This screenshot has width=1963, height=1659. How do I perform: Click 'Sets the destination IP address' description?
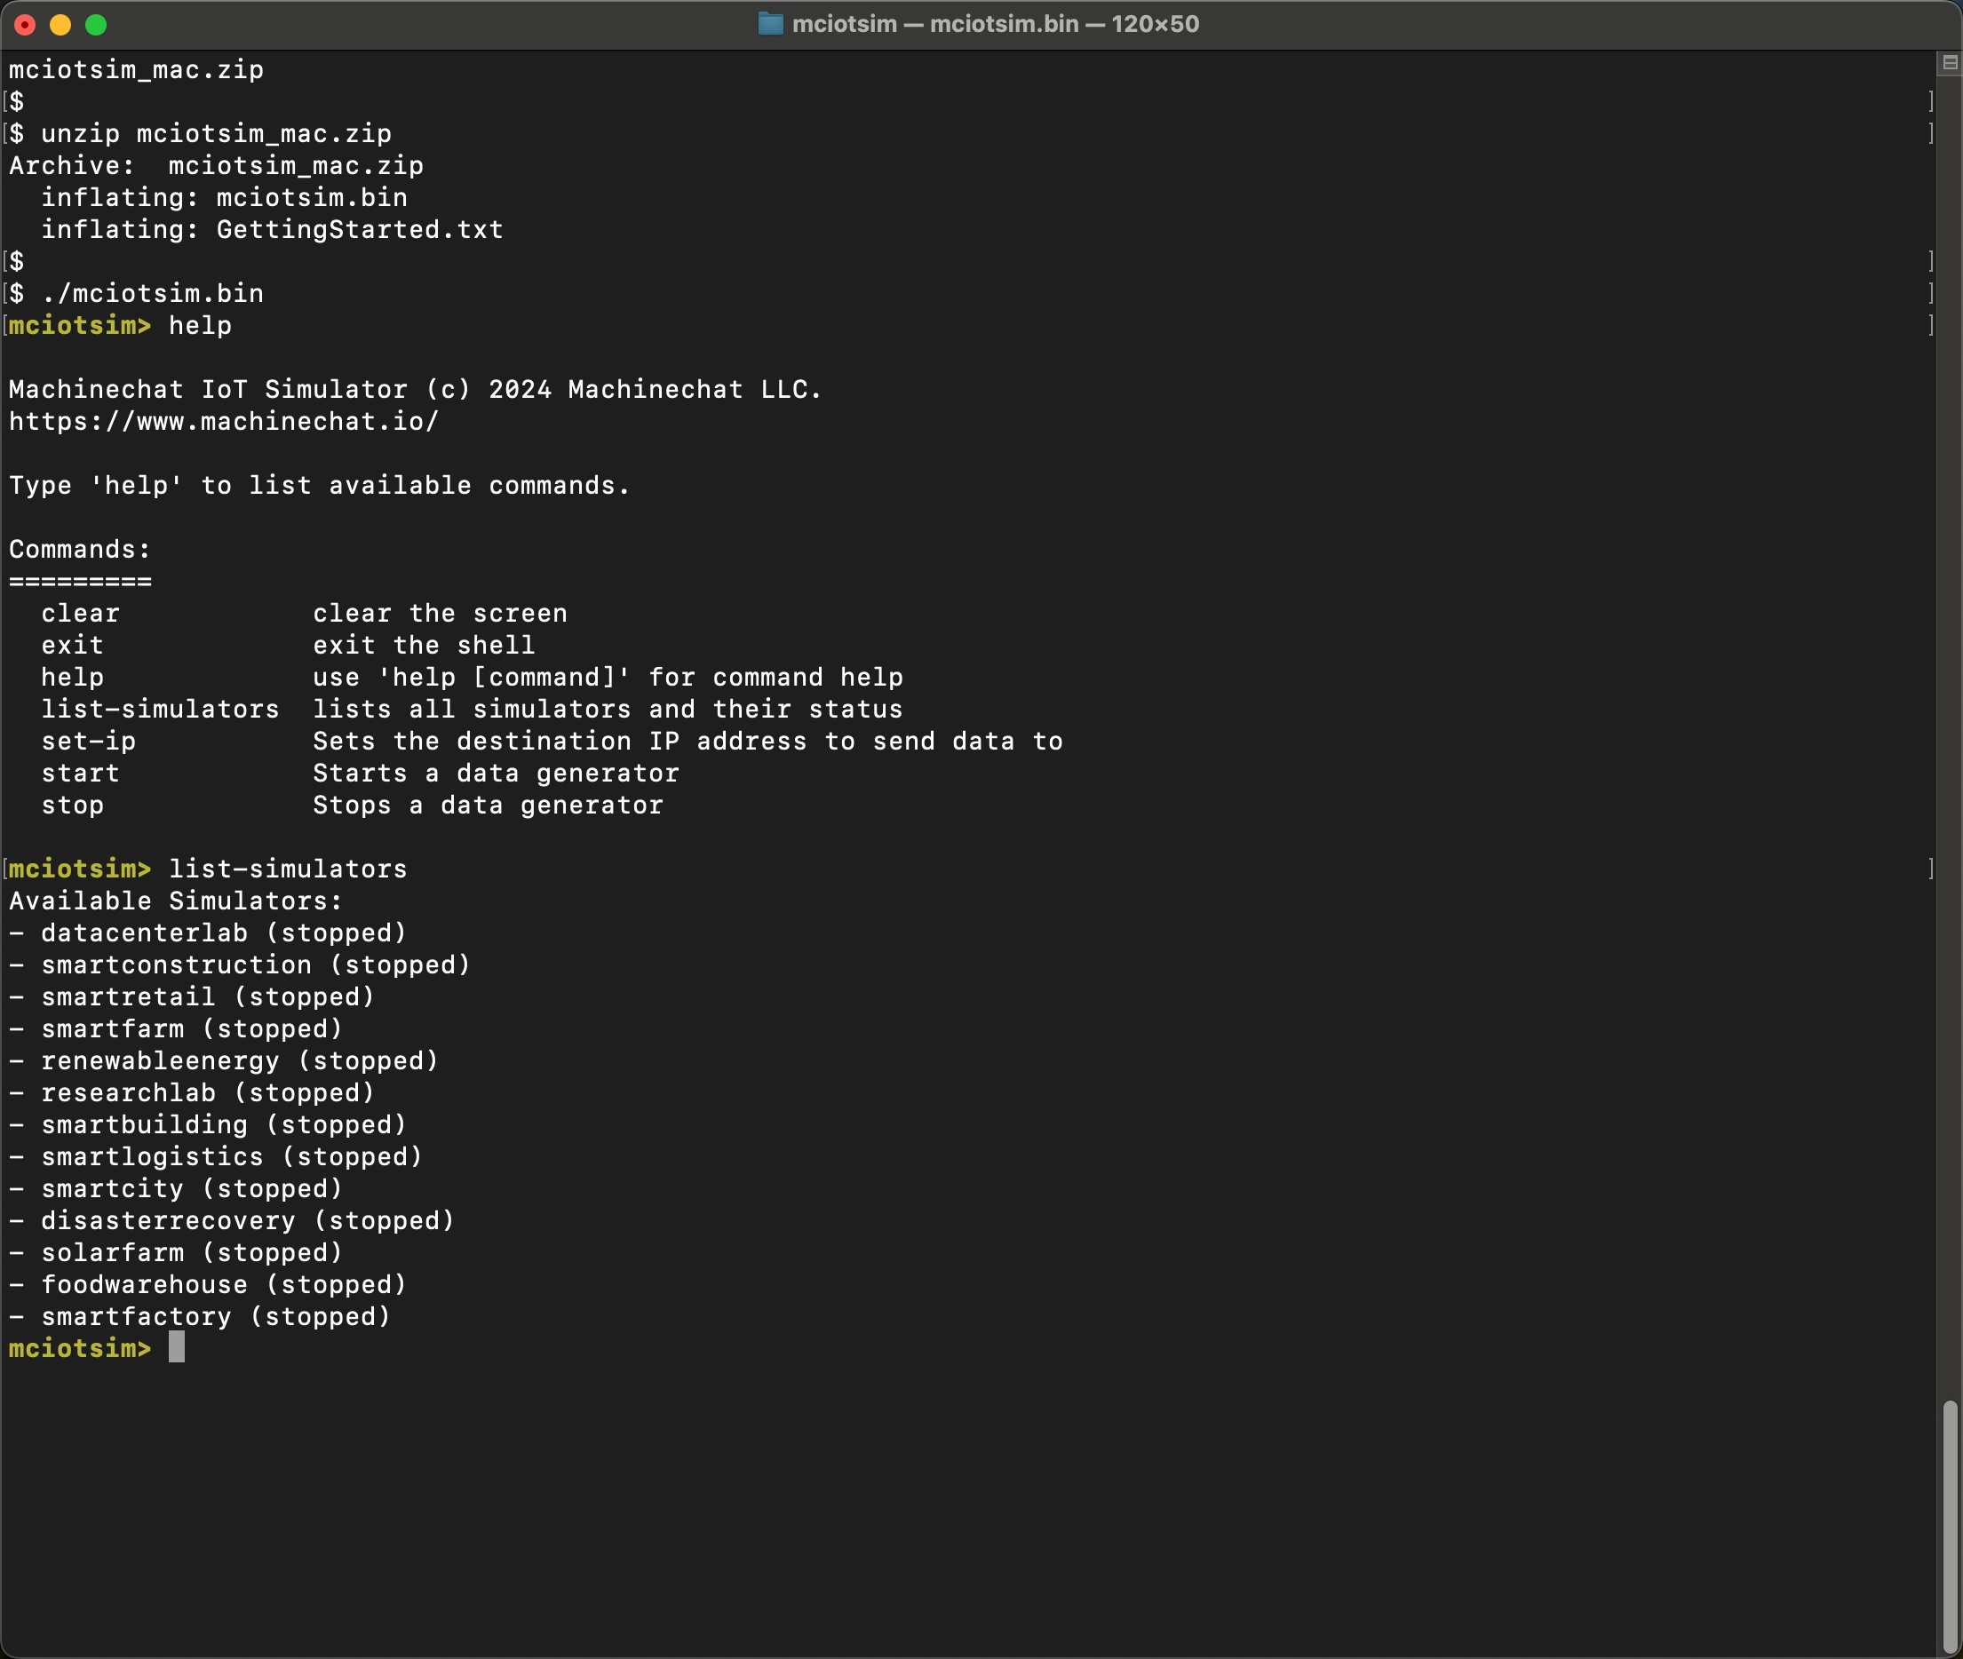click(x=687, y=741)
